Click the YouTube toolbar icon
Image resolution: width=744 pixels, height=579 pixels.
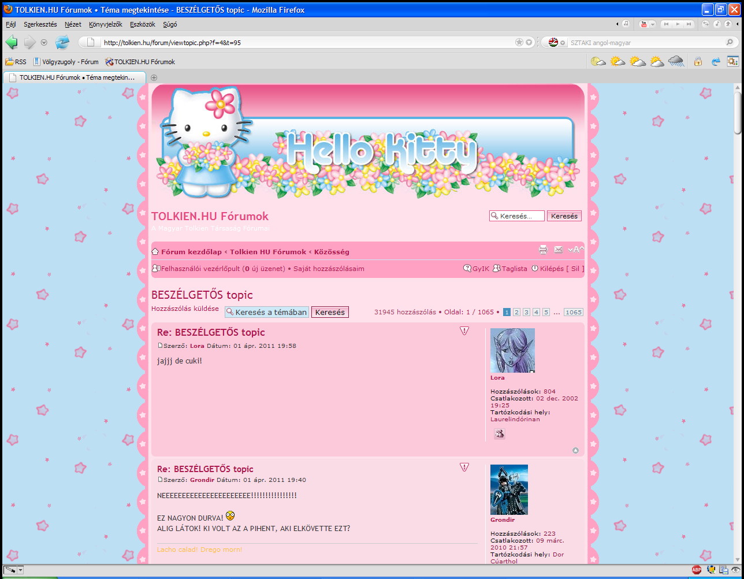point(644,24)
